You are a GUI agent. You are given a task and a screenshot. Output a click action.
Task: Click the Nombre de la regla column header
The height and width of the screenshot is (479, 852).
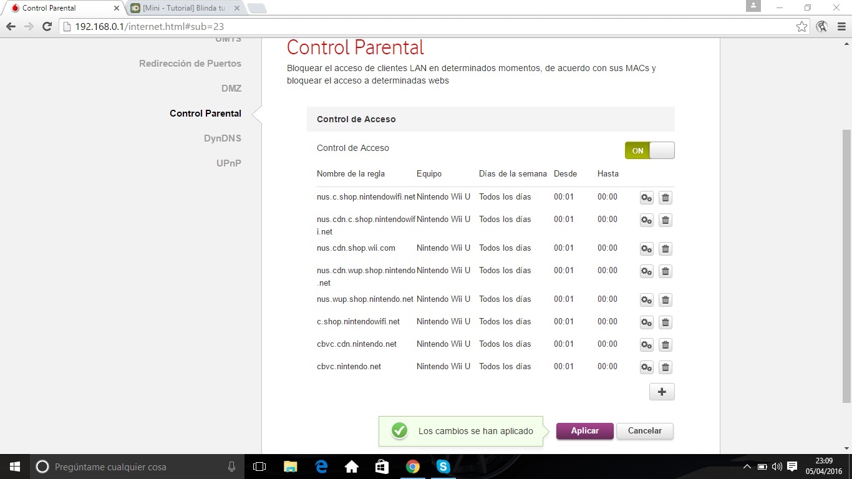351,174
